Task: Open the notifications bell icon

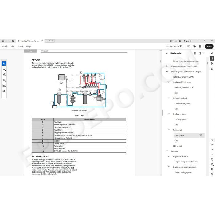Action: point(175,41)
